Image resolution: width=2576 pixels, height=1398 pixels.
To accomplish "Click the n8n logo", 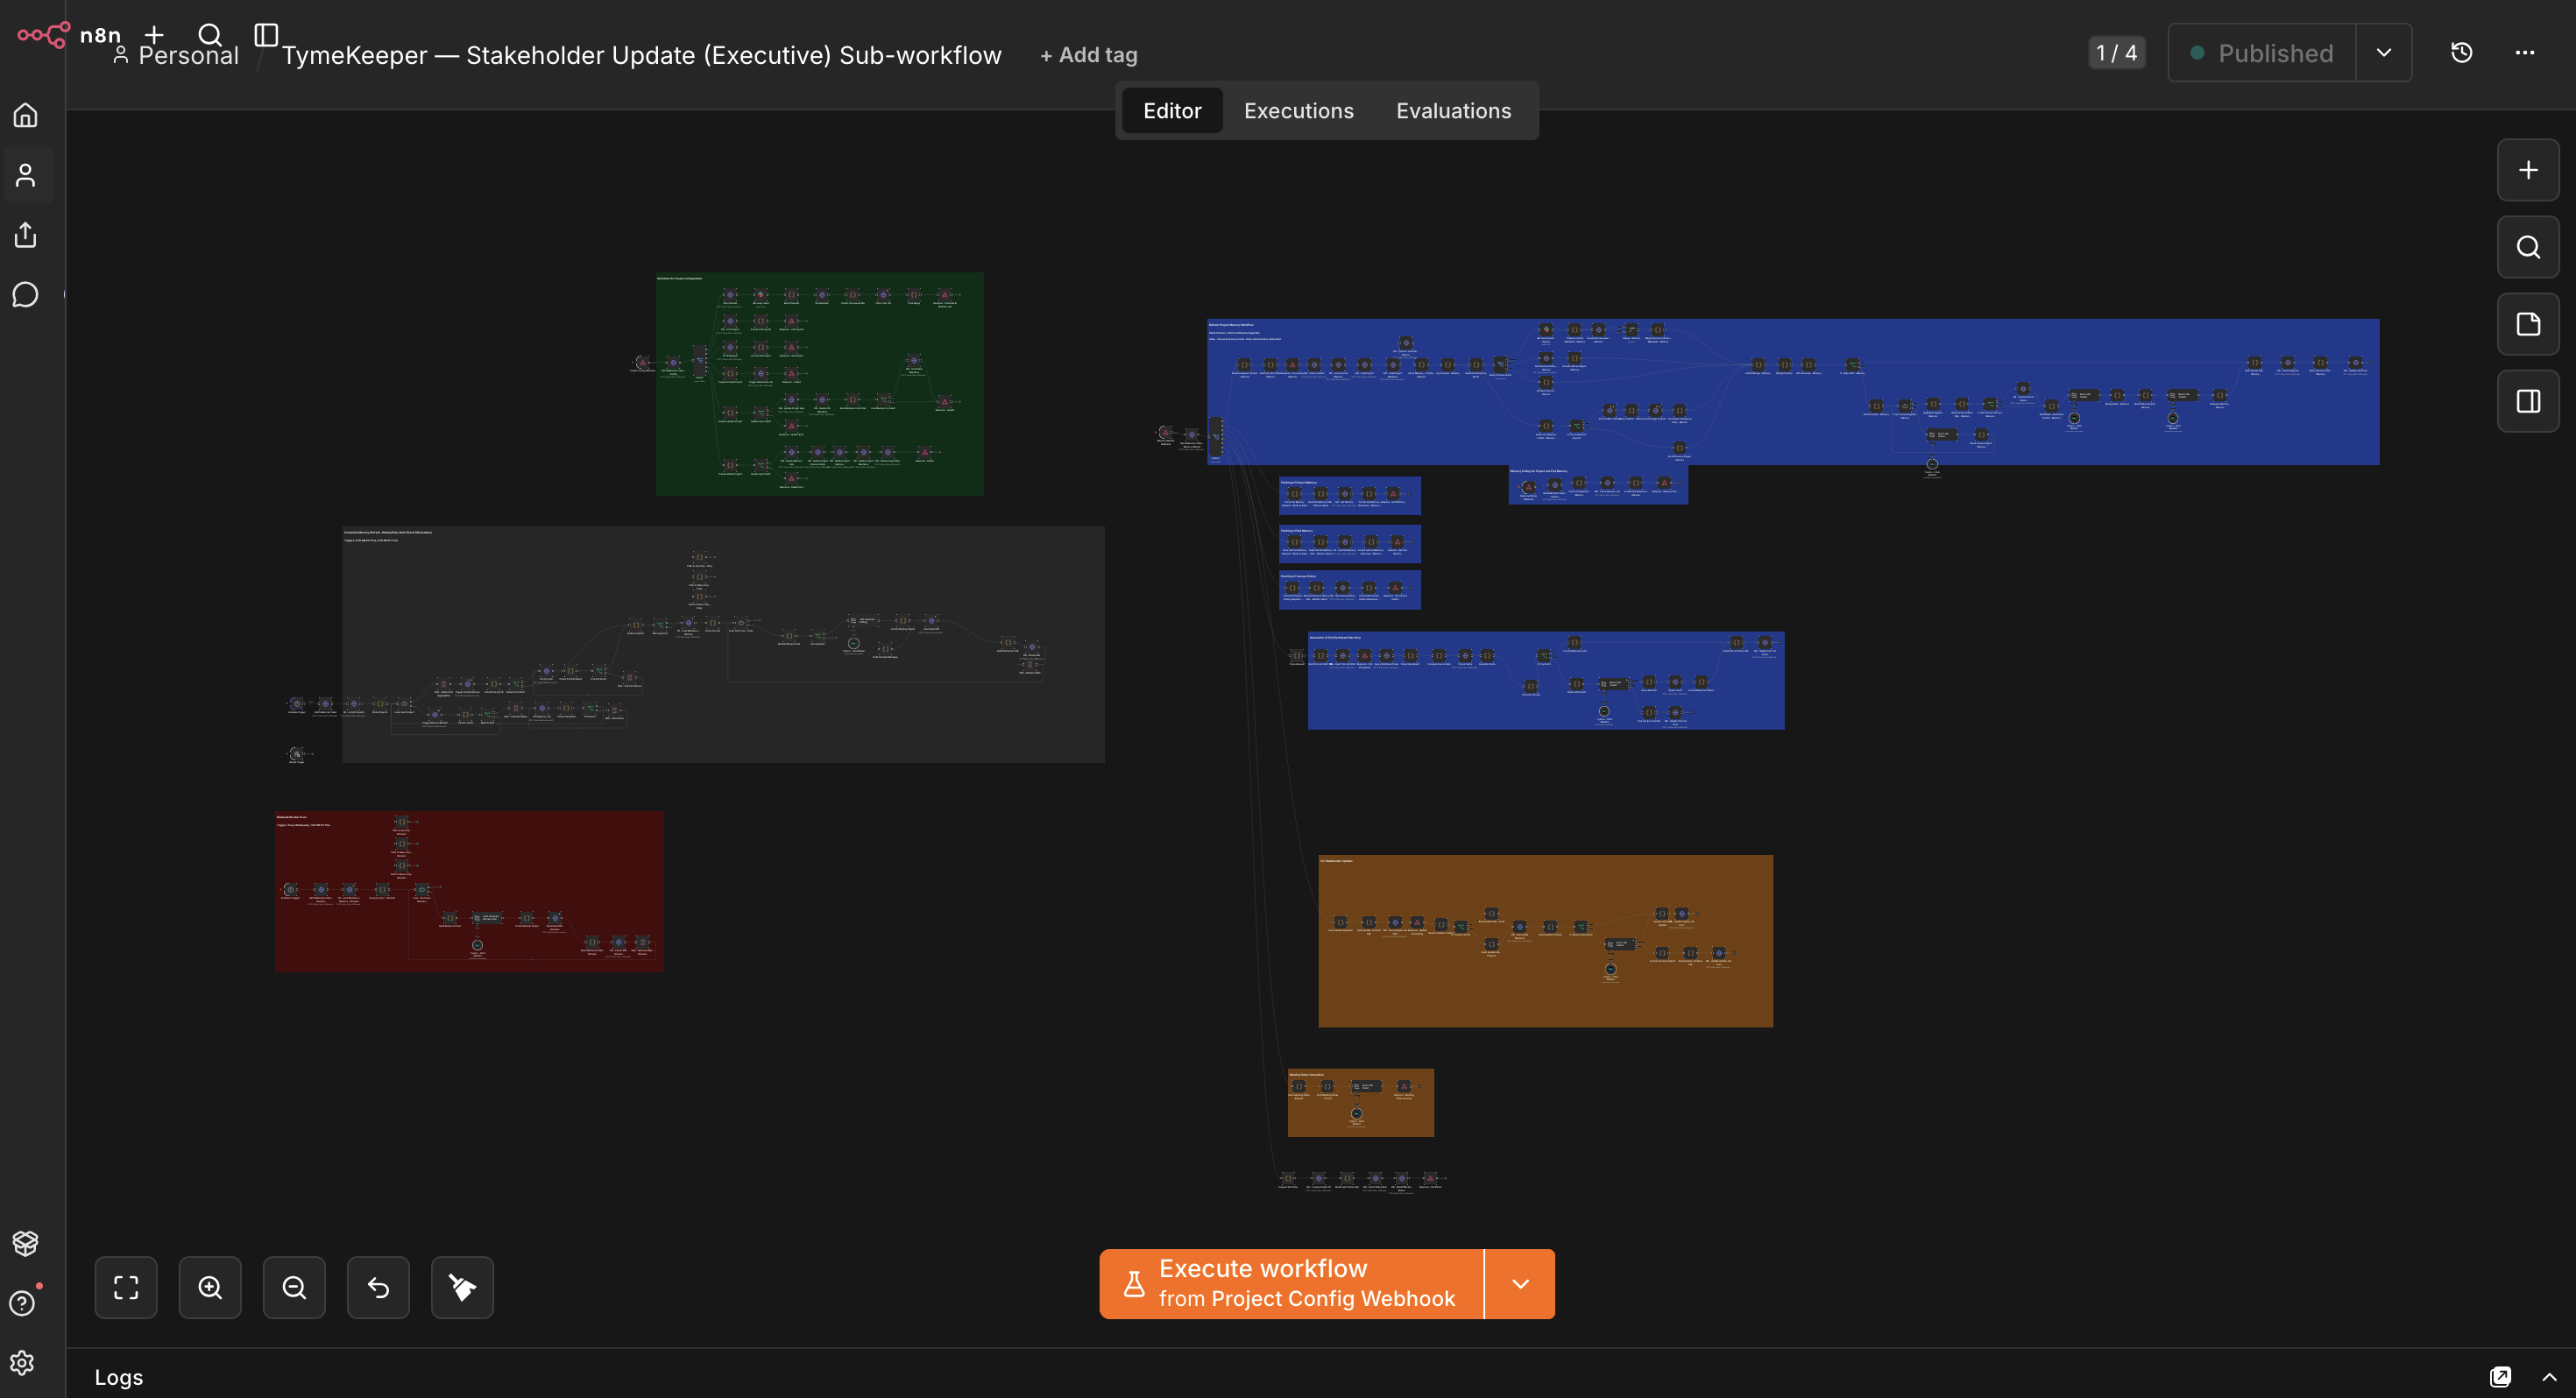I will coord(68,35).
